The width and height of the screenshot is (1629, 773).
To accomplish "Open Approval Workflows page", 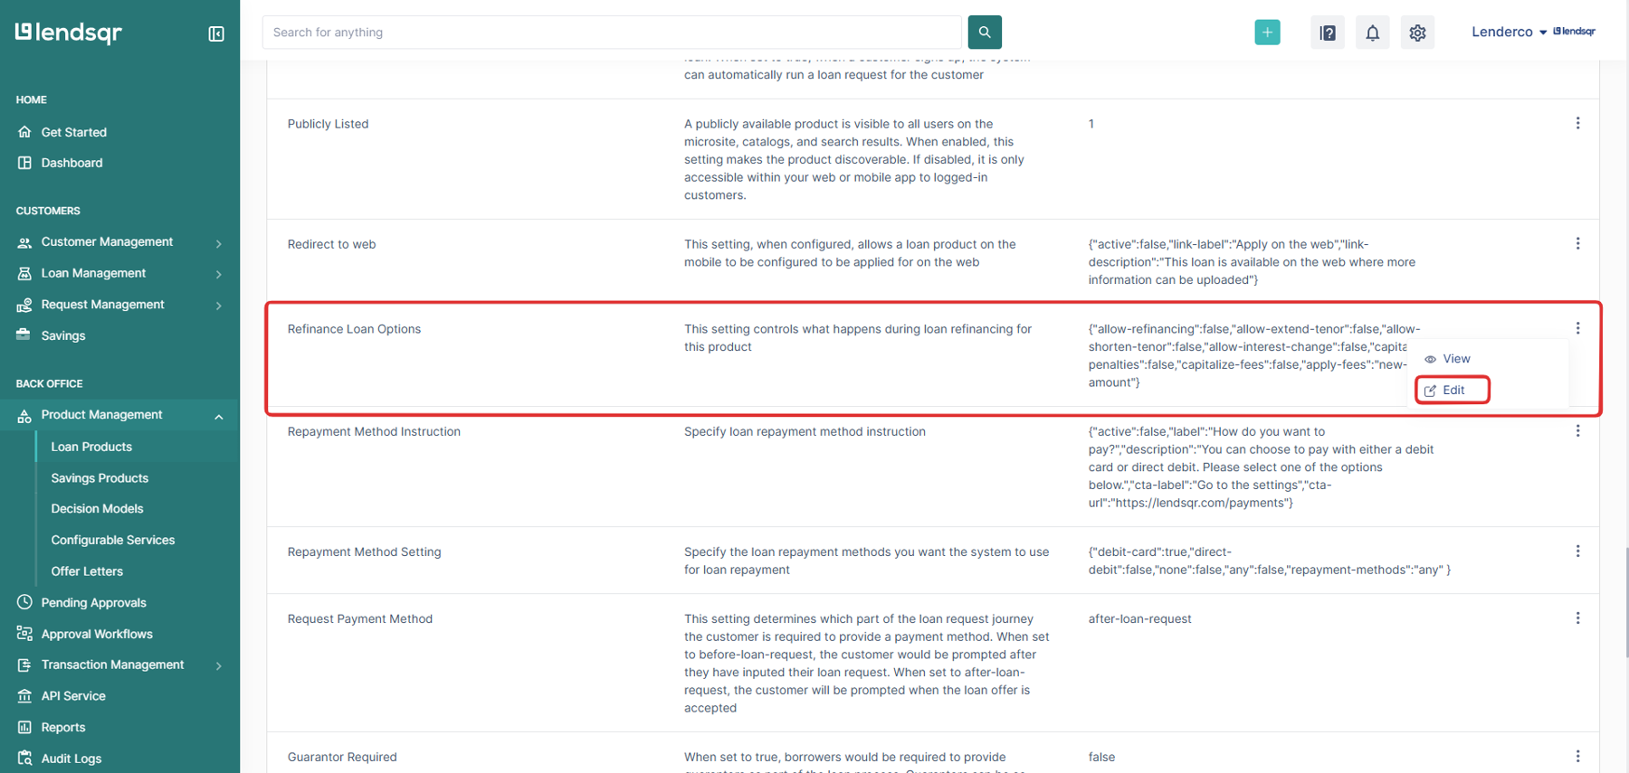I will pos(97,634).
